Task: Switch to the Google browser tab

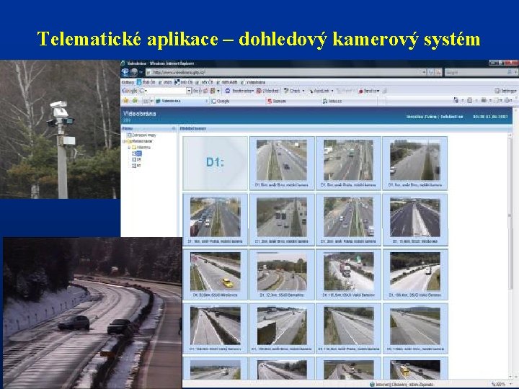Action: coord(238,102)
